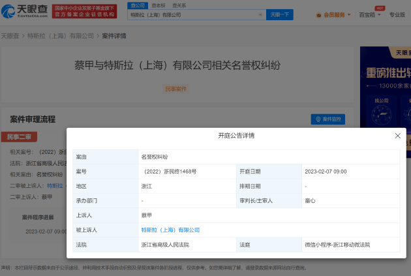Click the 案件监控 button

click(x=328, y=119)
